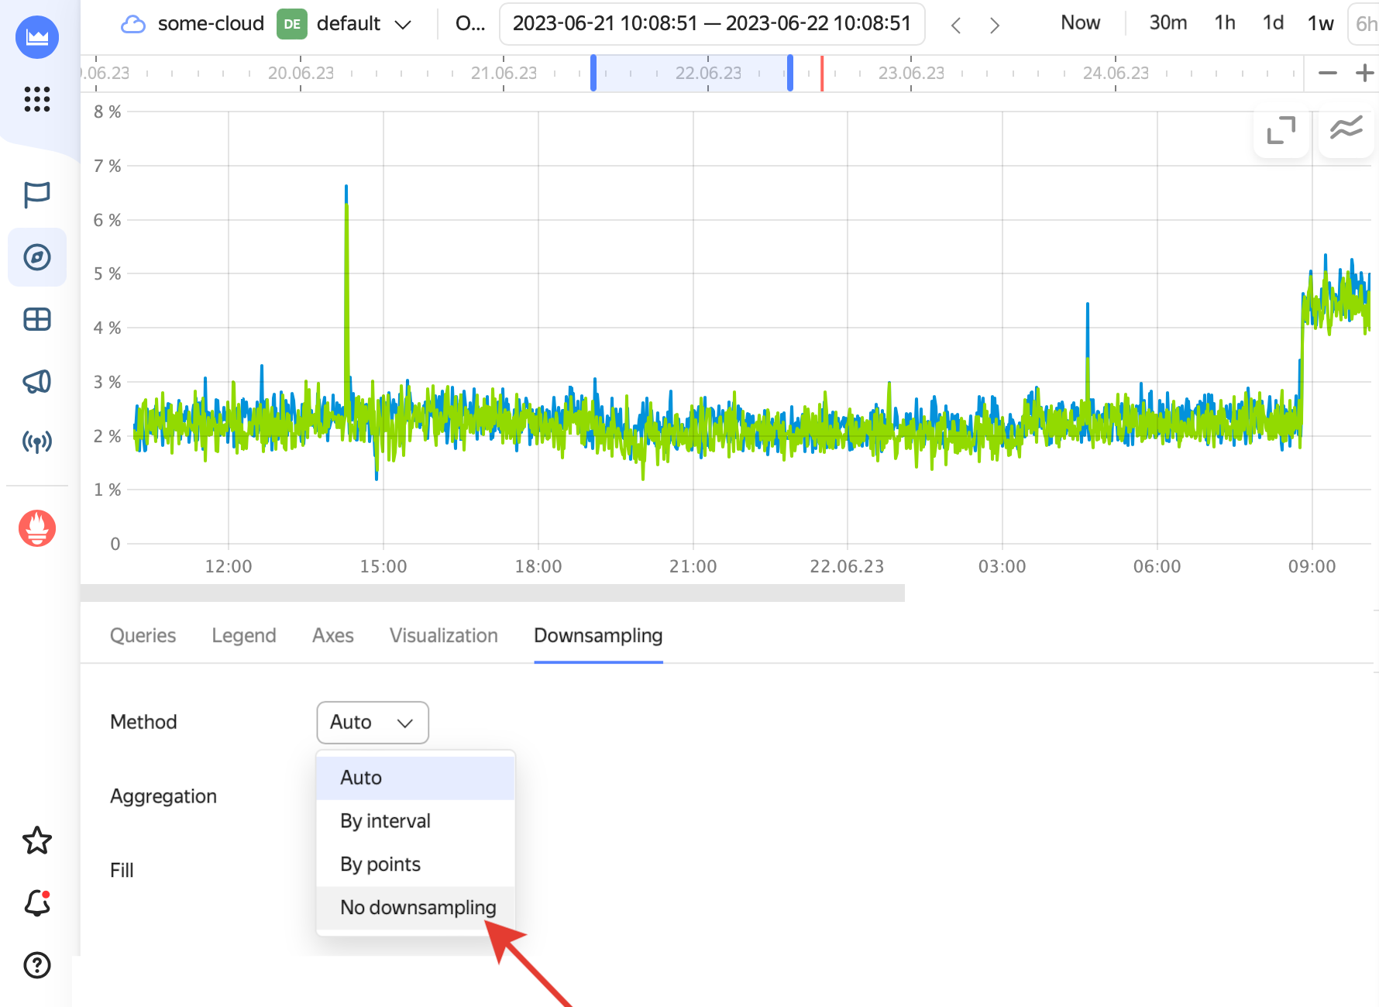Viewport: 1379px width, 1007px height.
Task: Switch to the Legend tab
Action: [243, 636]
